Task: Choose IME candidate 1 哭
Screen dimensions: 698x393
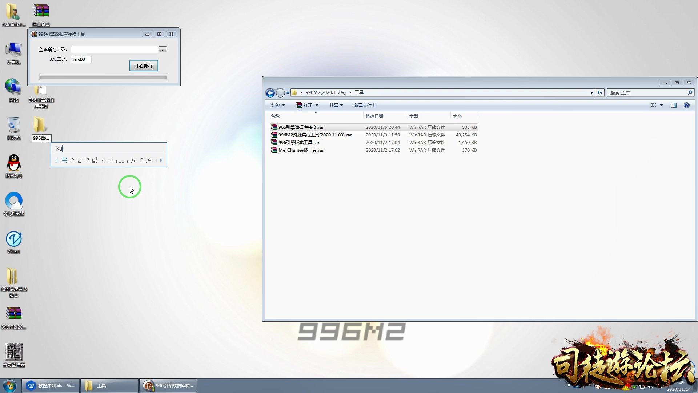Action: [61, 160]
